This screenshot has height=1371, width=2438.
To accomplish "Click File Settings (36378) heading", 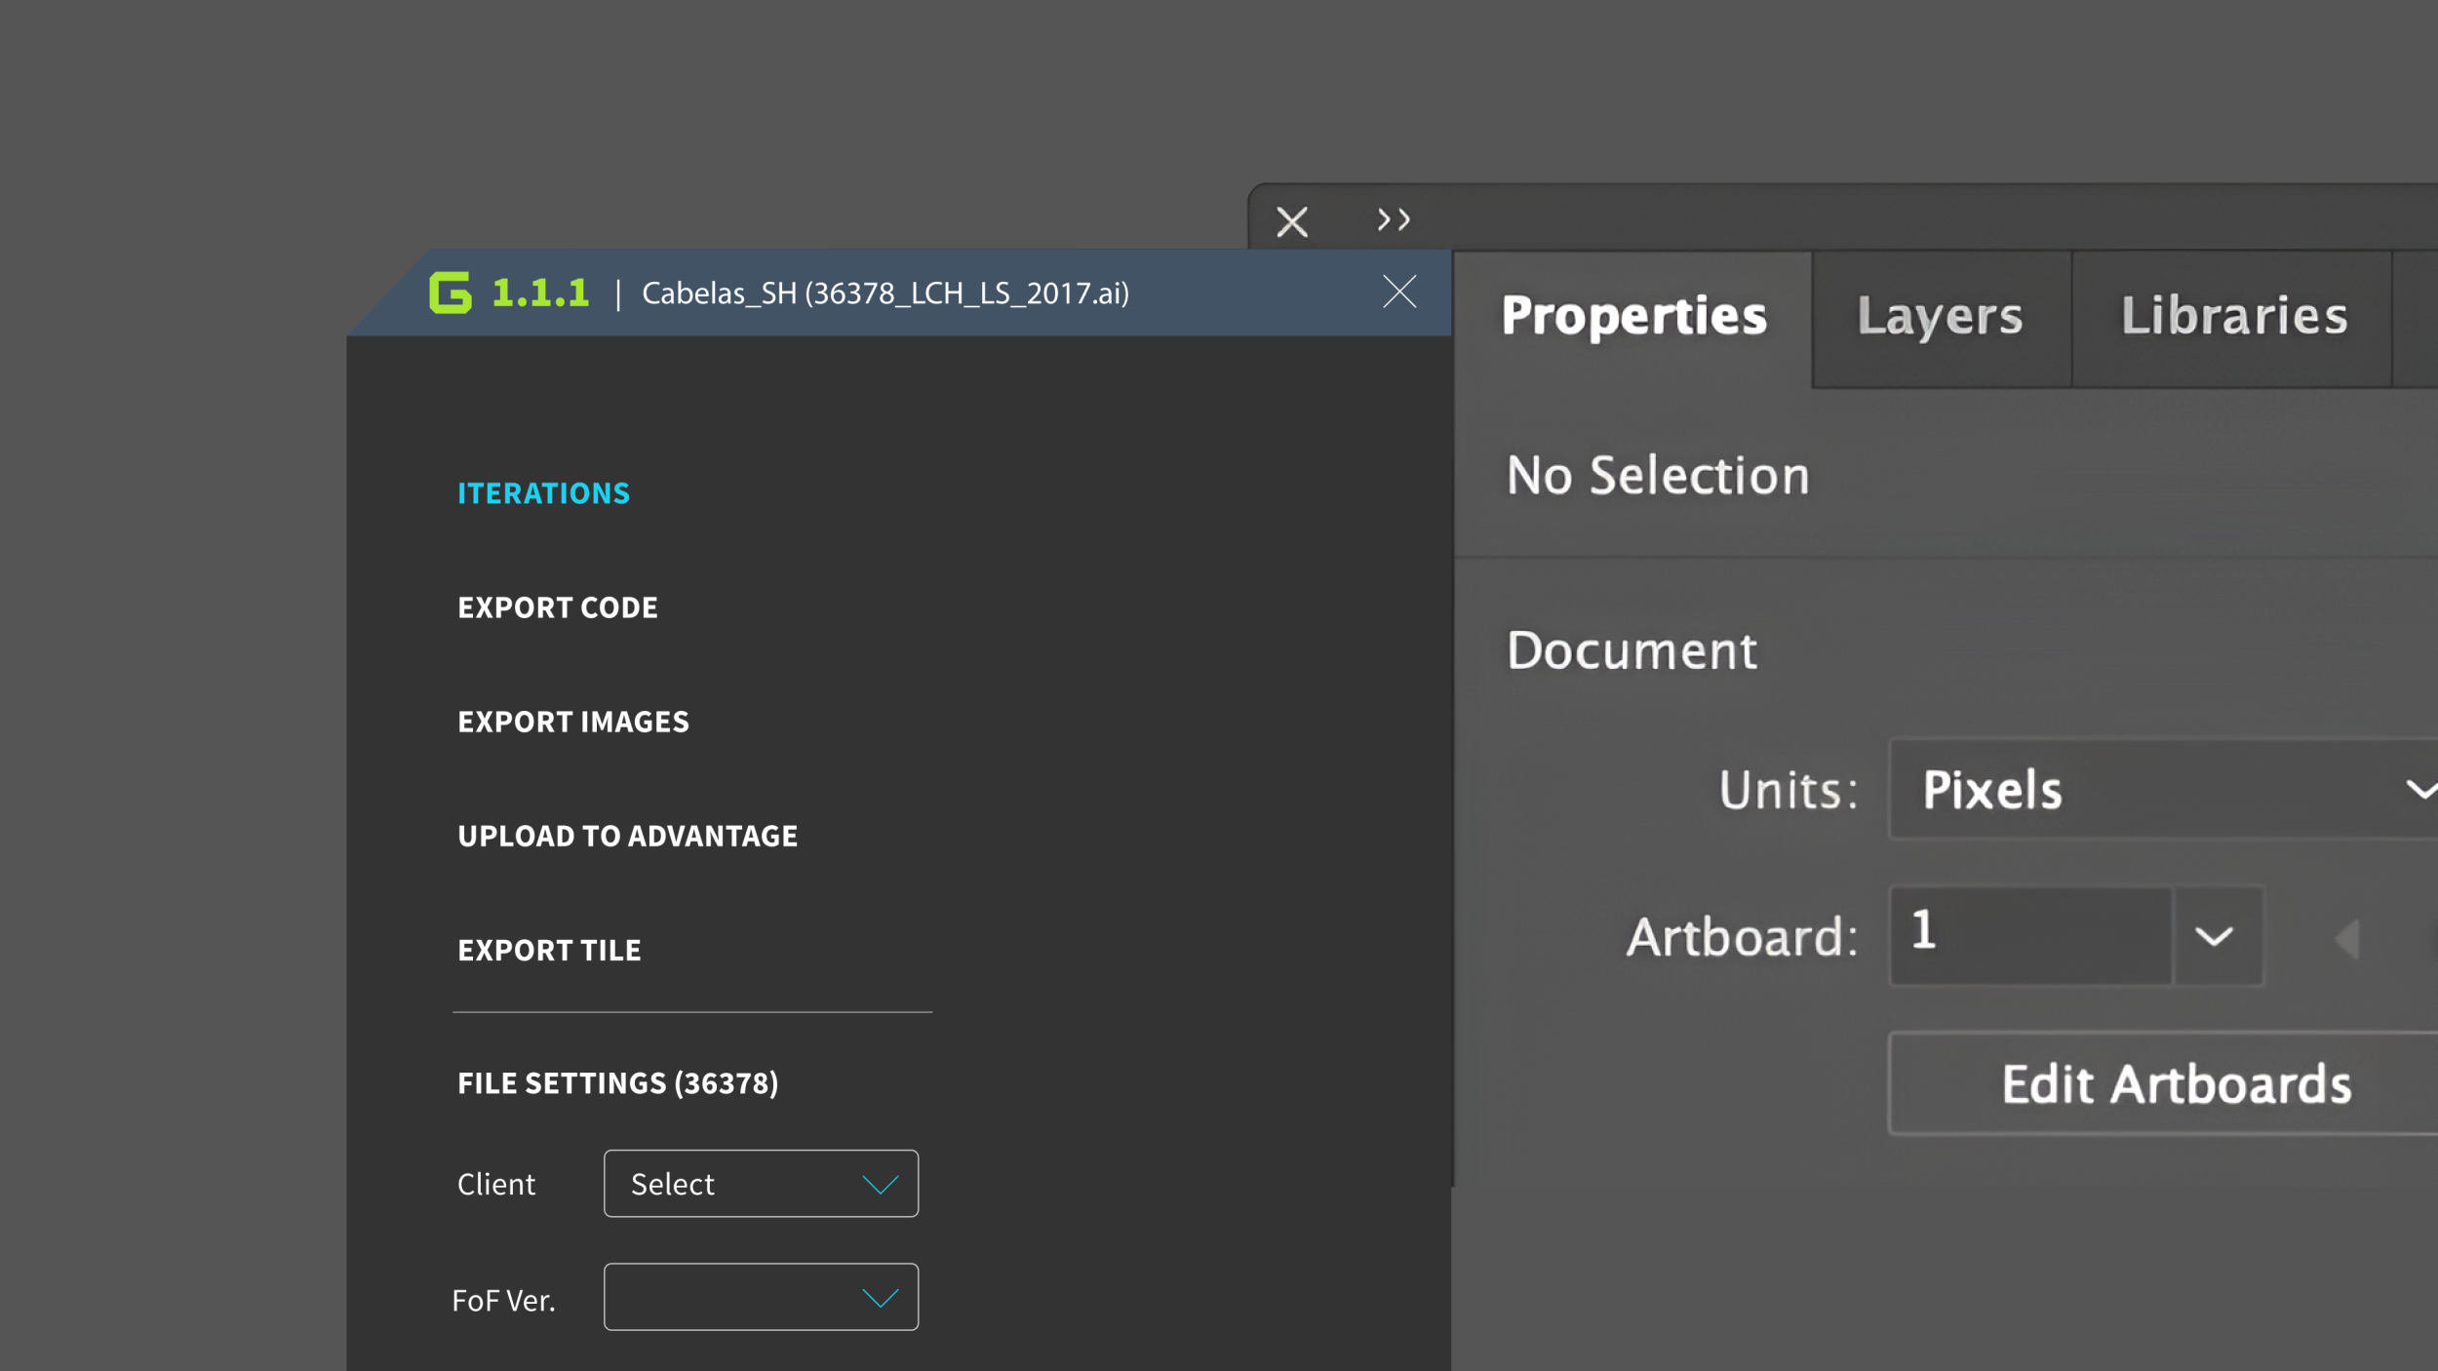I will (x=617, y=1084).
